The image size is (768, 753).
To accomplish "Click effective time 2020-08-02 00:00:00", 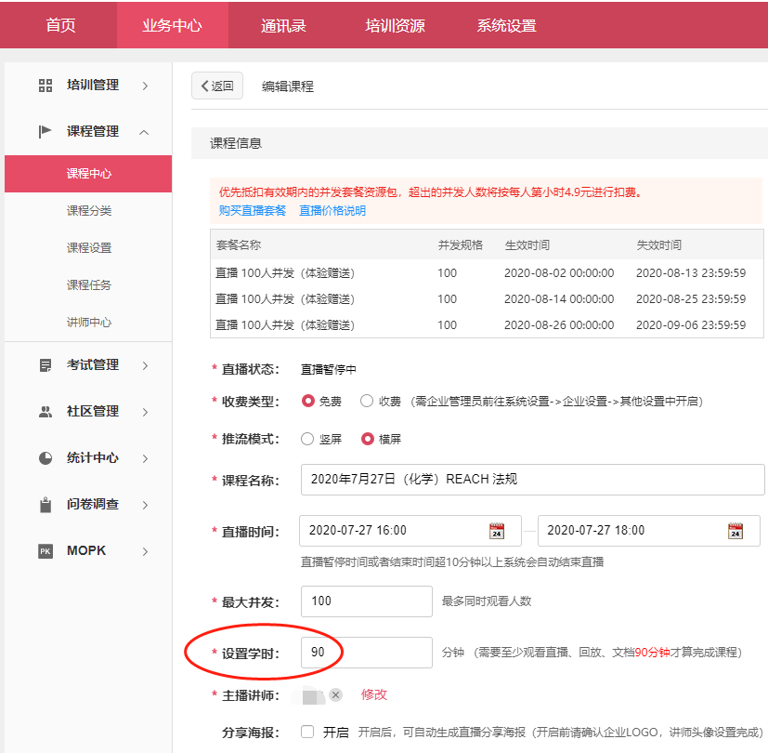I will tap(559, 273).
